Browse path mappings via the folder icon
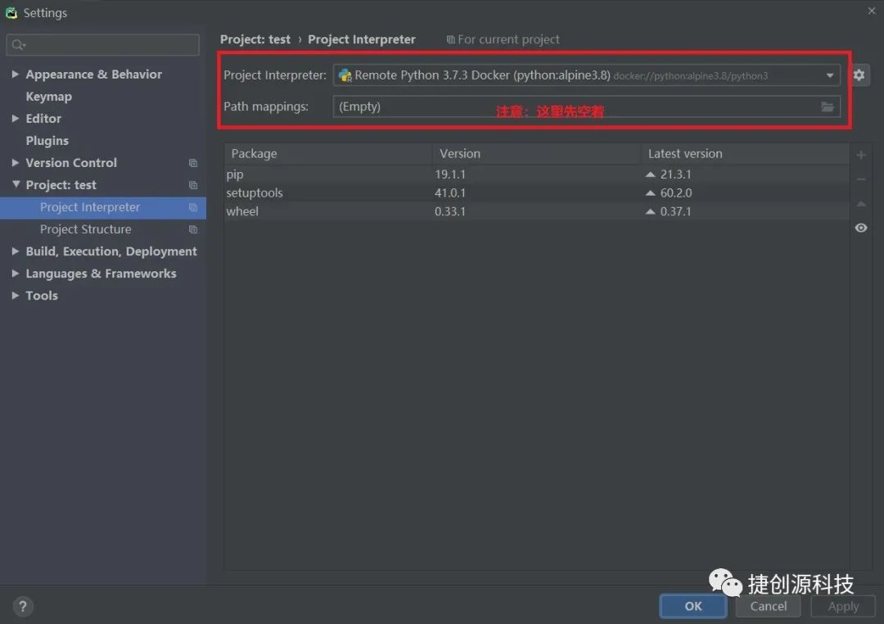Screen dimensions: 884x624 [828, 106]
